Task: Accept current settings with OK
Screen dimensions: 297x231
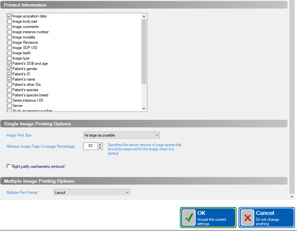Action: 208,218
